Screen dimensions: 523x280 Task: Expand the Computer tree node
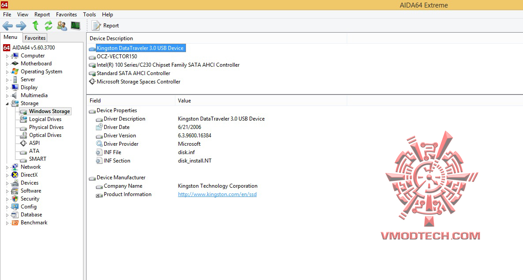(x=7, y=56)
